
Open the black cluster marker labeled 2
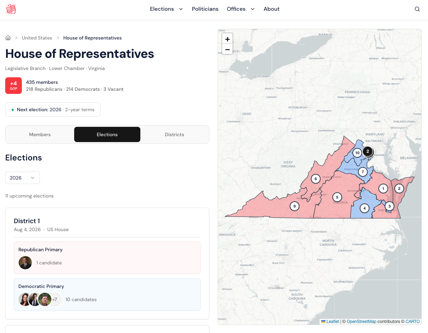(368, 151)
